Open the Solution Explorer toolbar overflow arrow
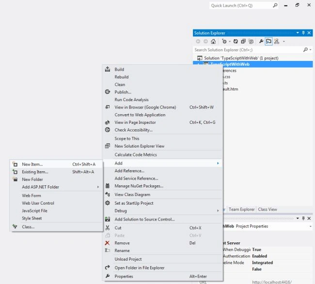 pos(284,42)
